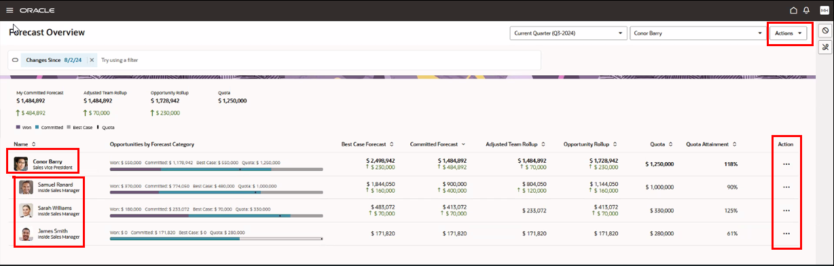The image size is (834, 266).
Task: Open Conor Barry name link
Action: point(47,161)
